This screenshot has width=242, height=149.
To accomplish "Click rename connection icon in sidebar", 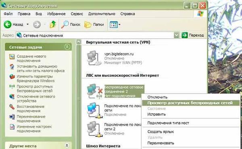I will (x=12, y=117).
